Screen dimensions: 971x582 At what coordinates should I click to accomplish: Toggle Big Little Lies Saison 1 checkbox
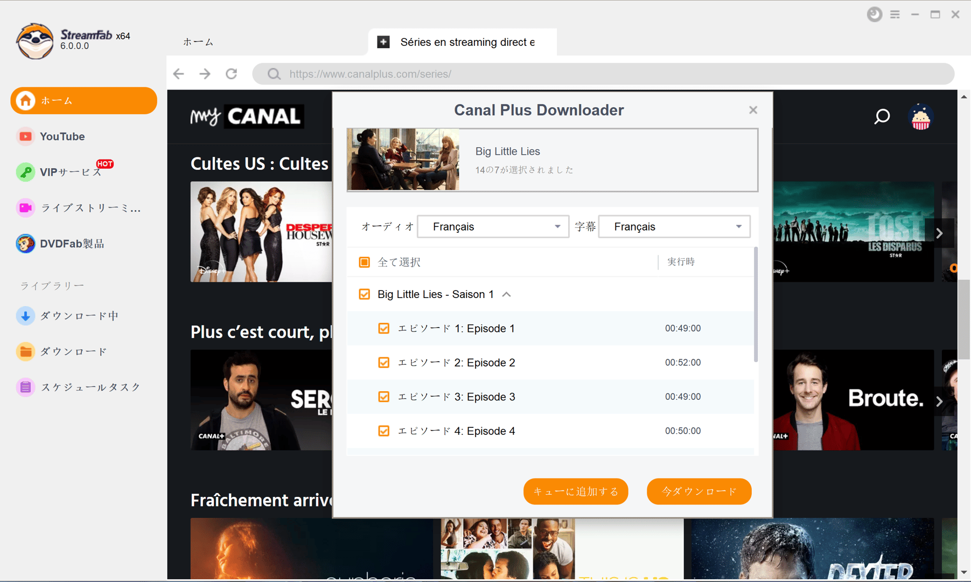pos(365,294)
